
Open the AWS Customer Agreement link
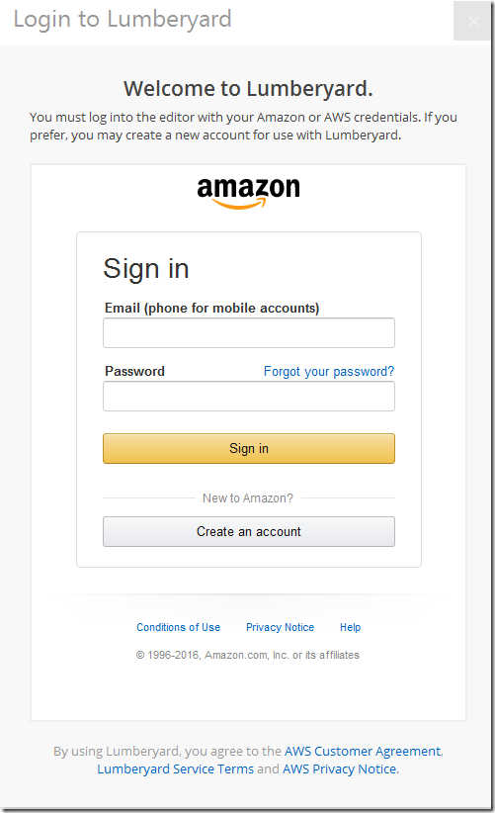(x=363, y=751)
